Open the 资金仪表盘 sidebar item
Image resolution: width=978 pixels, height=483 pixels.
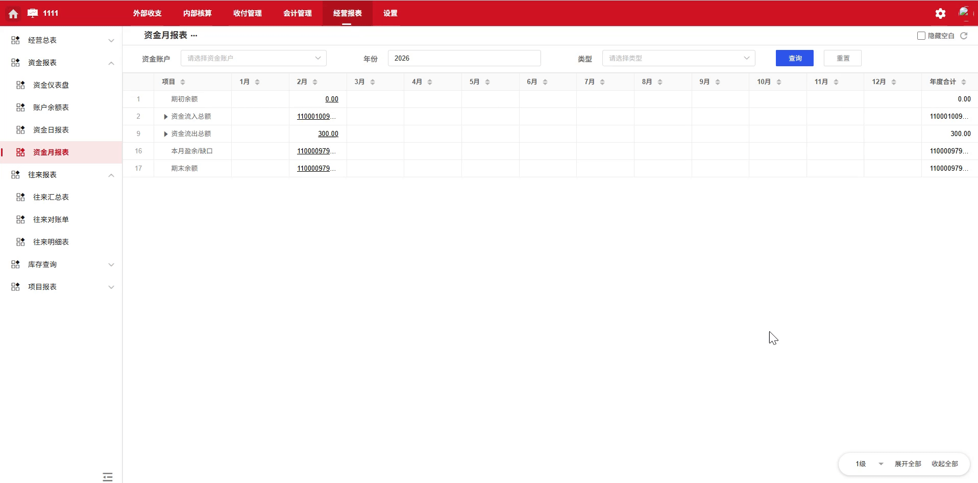click(x=51, y=85)
